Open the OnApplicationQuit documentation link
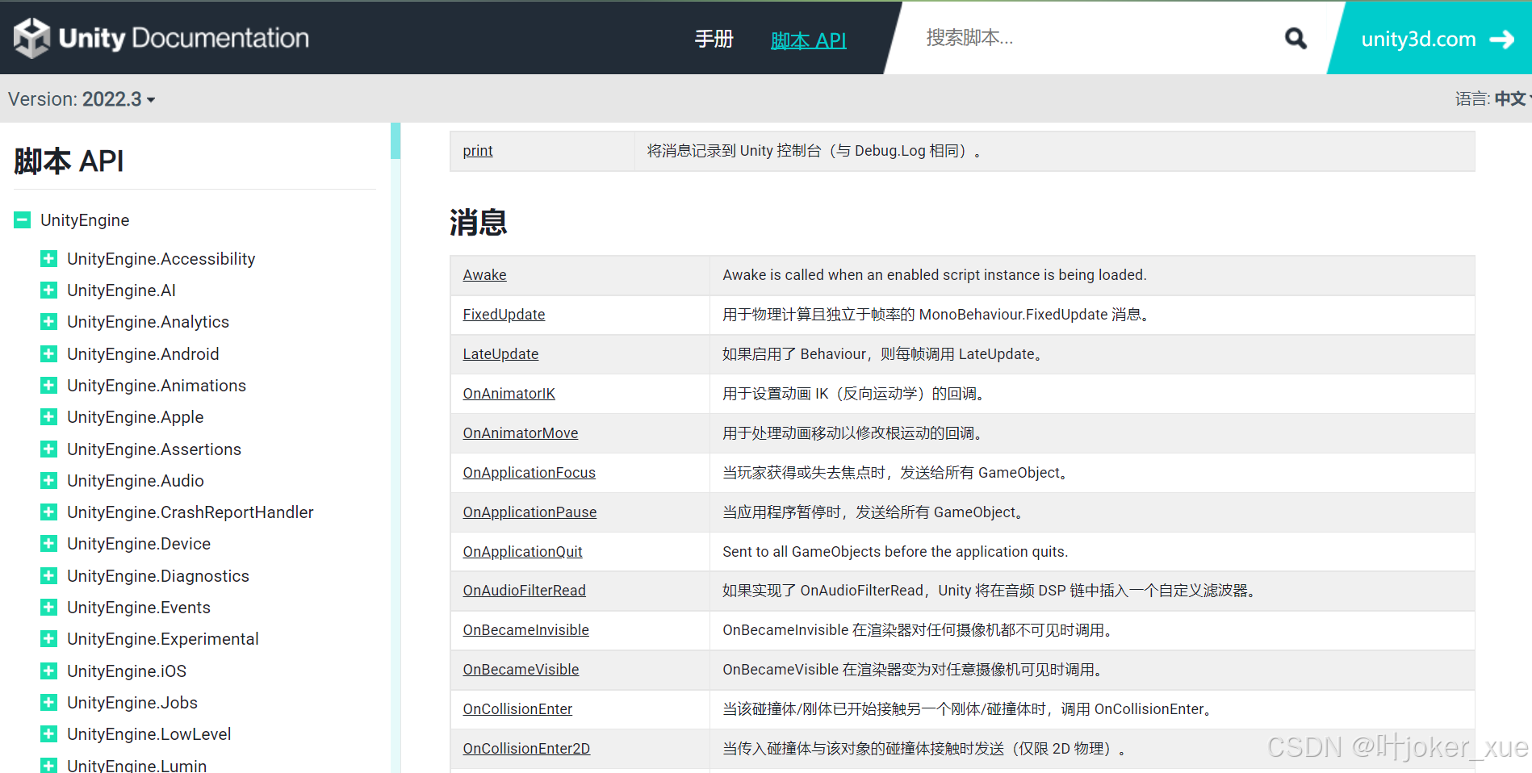 click(522, 551)
